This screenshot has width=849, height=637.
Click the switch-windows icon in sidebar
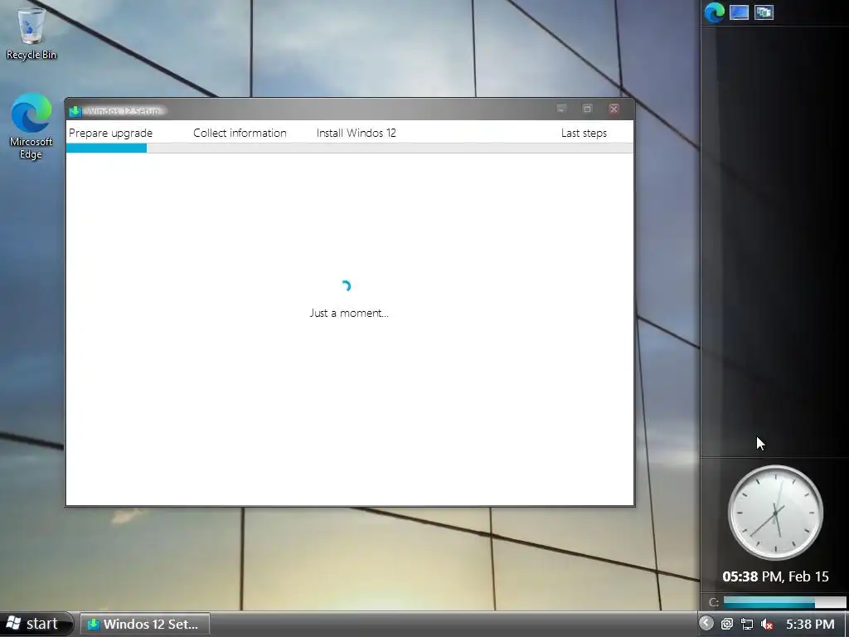tap(764, 12)
